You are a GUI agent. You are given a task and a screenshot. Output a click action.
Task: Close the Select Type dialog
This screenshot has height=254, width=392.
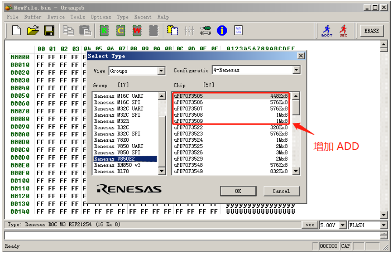301,56
